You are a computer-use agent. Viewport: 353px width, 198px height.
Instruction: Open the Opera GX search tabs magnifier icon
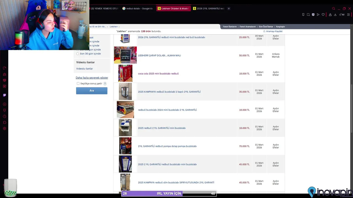point(333,9)
